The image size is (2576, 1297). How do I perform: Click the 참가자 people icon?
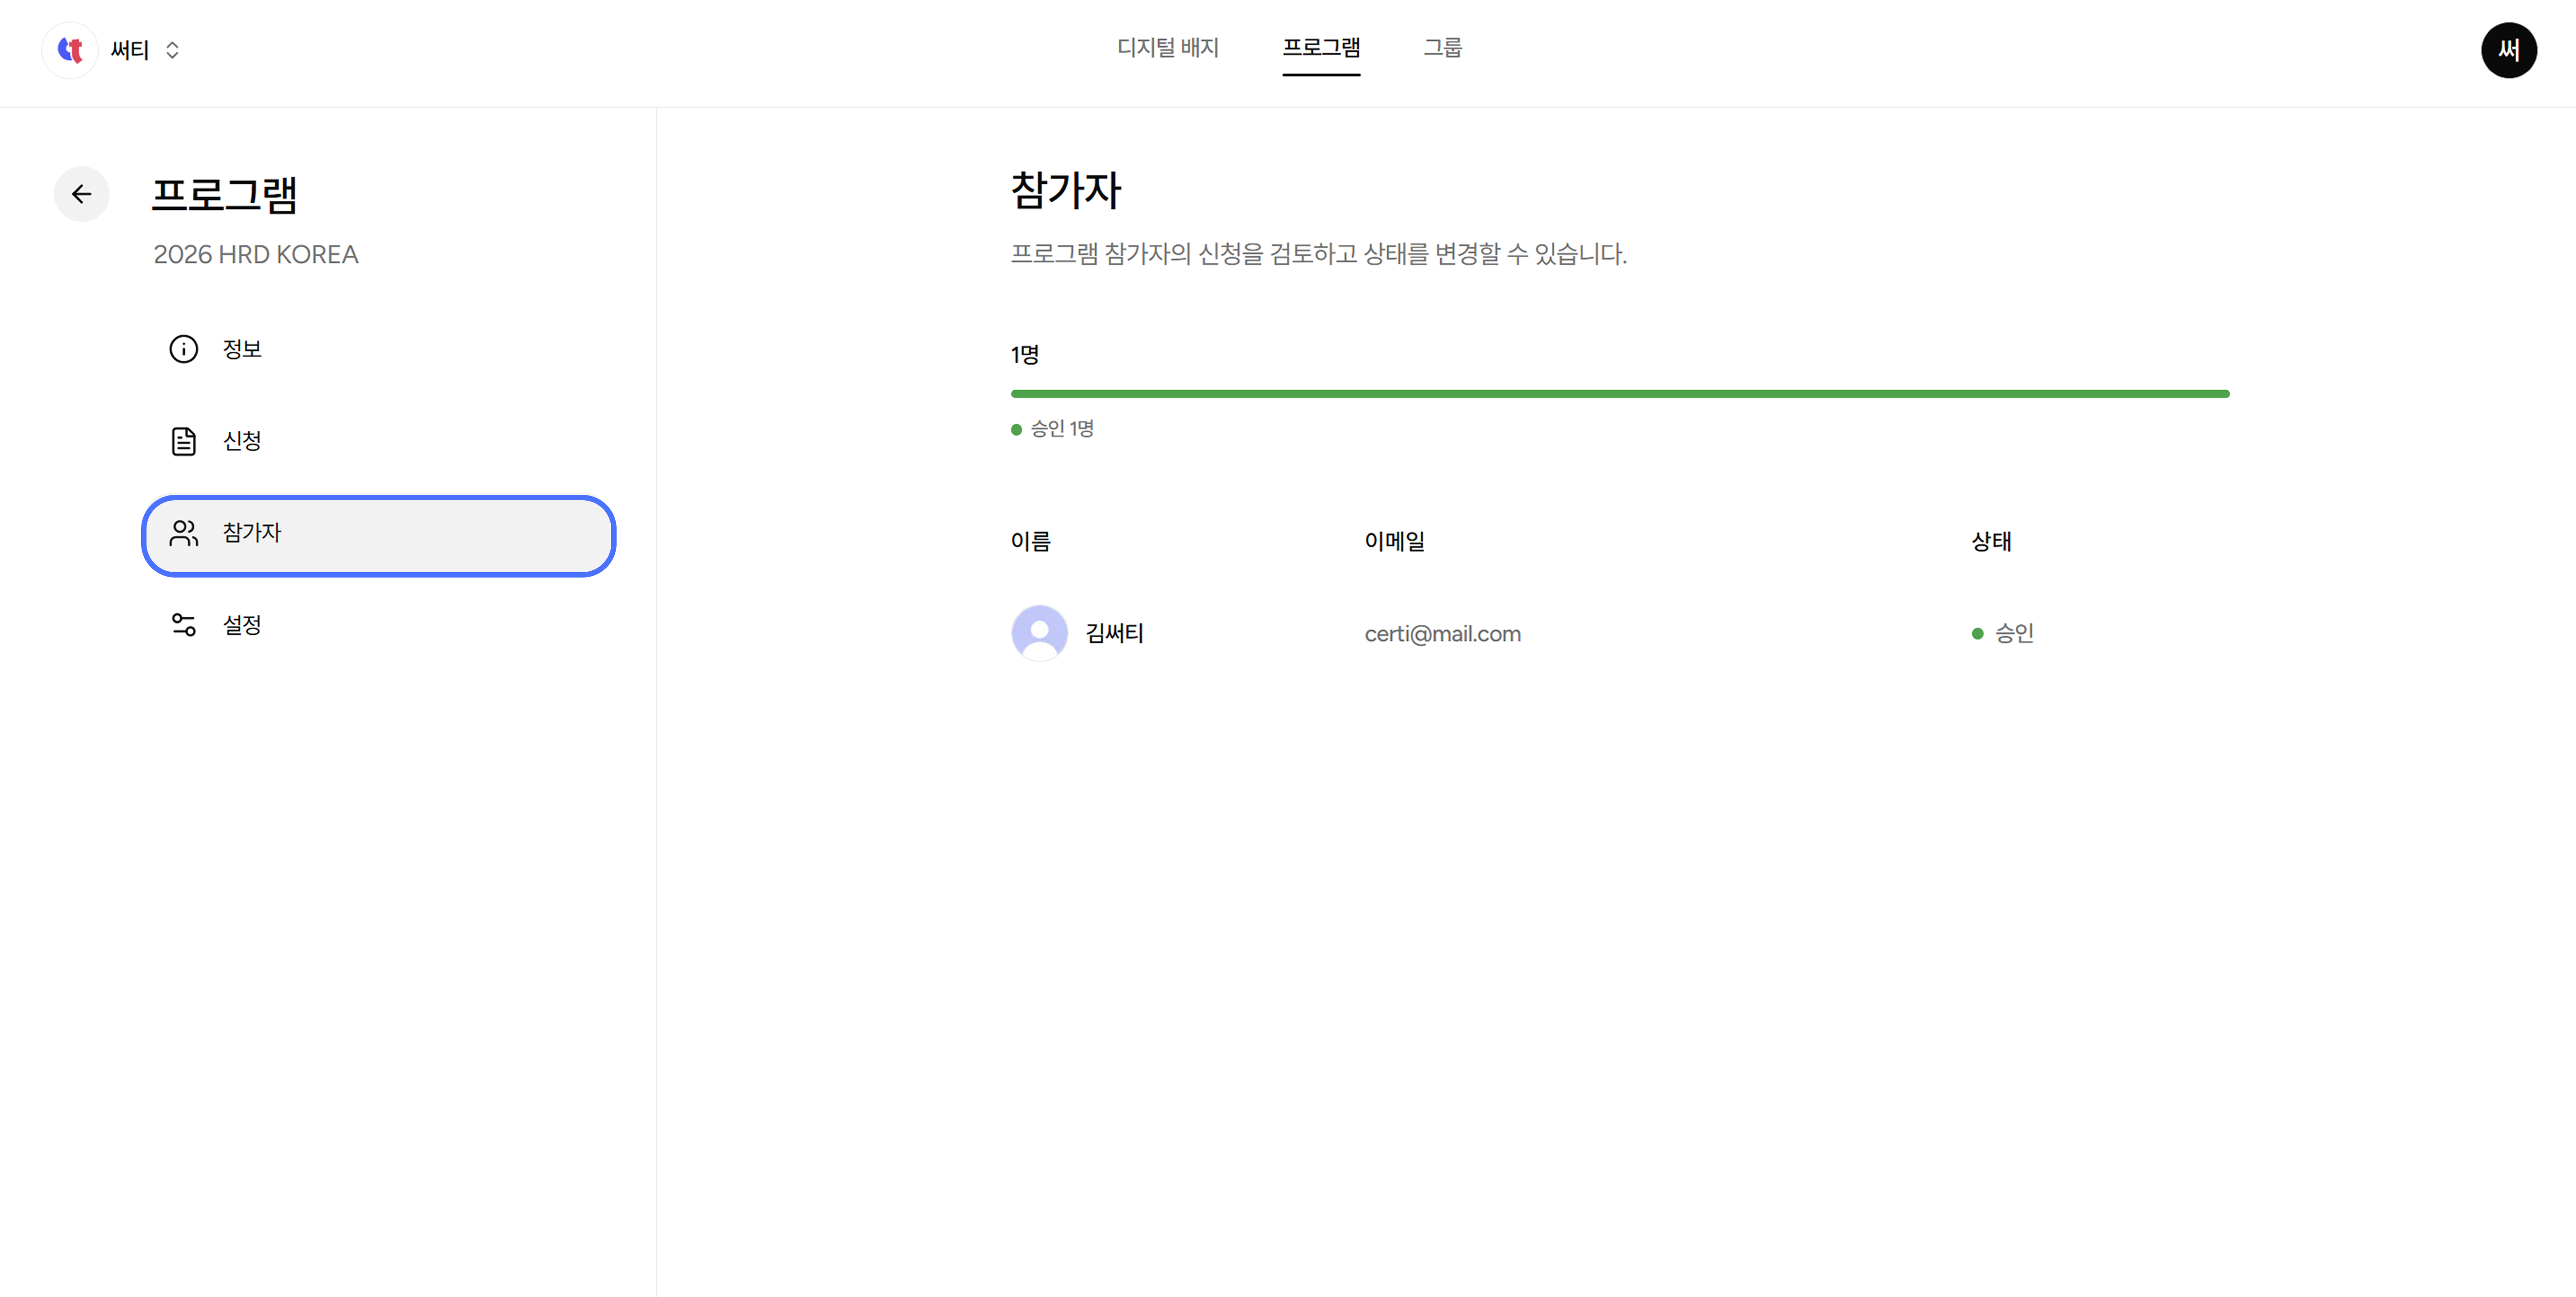point(184,533)
